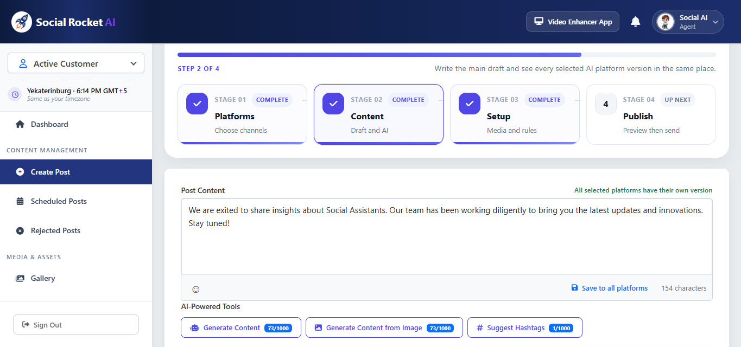Click the Yekaterinburg 6:14 PM GMT+5 text
Image resolution: width=741 pixels, height=347 pixels.
pyautogui.click(x=77, y=91)
